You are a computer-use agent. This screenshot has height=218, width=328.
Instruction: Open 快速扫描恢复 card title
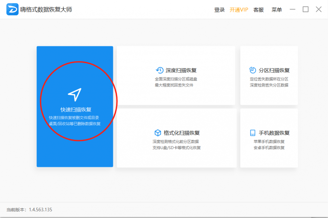[76, 109]
